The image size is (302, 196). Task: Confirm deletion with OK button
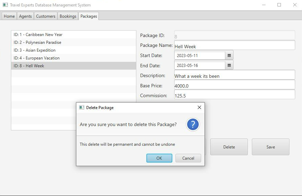click(x=159, y=158)
